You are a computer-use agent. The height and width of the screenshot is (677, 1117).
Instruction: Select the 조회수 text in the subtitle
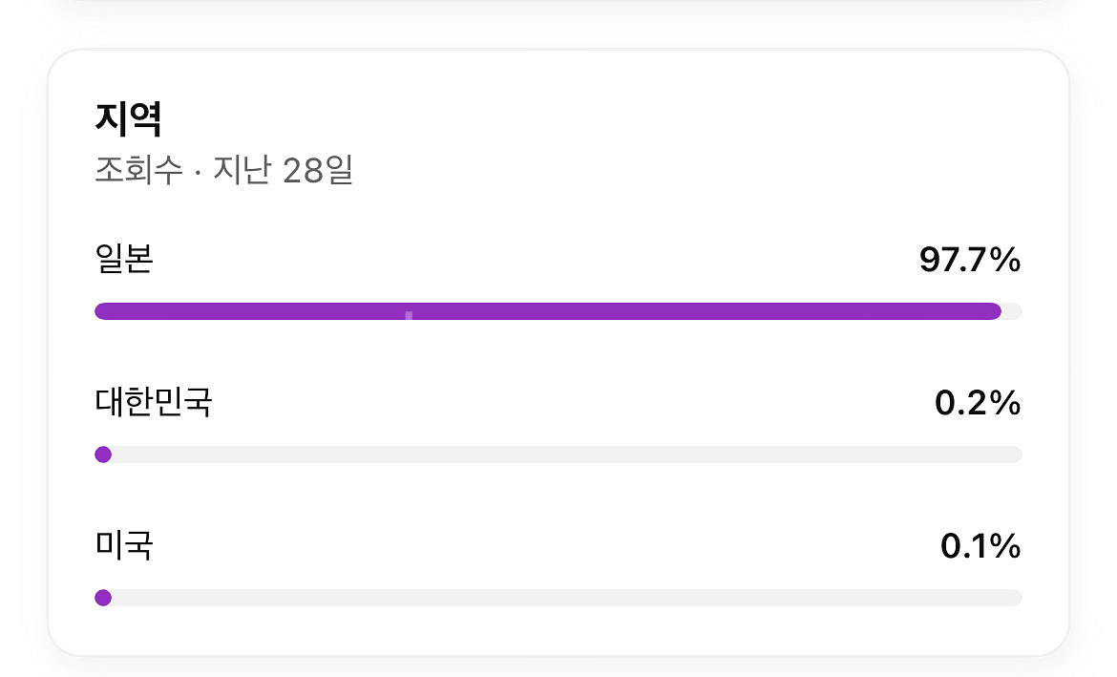[138, 172]
